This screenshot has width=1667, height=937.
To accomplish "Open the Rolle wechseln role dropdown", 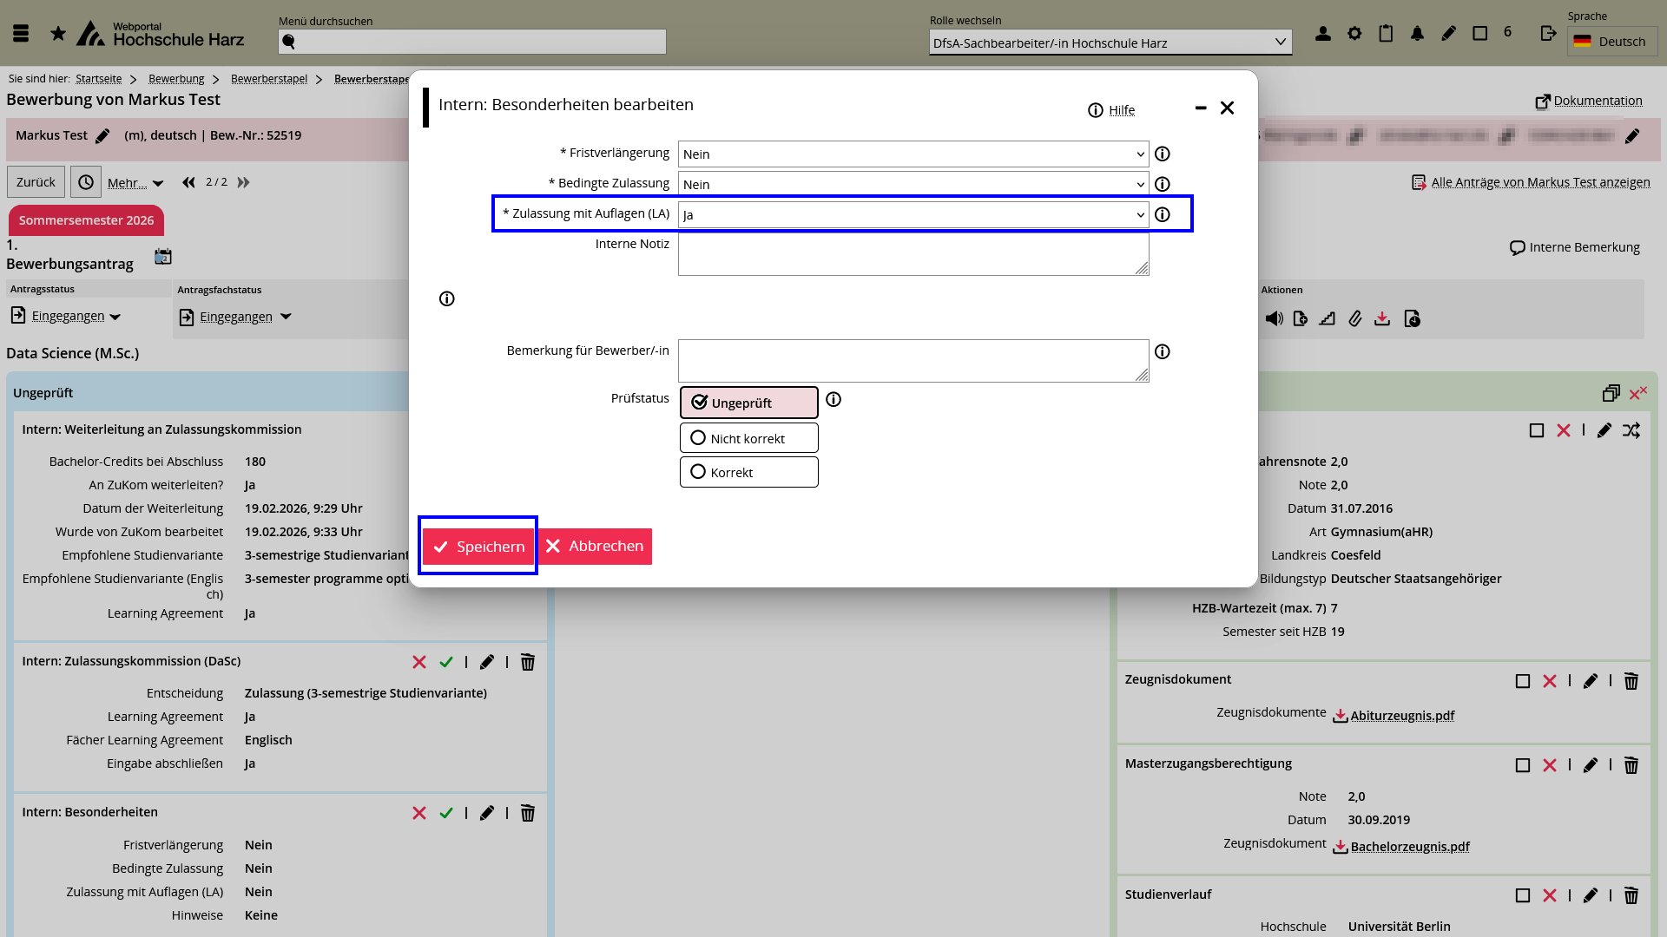I will click(1110, 43).
